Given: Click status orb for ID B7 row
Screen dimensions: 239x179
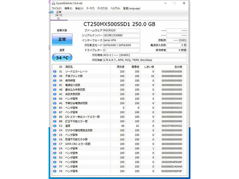Looking at the screenshot, I should (55, 112).
